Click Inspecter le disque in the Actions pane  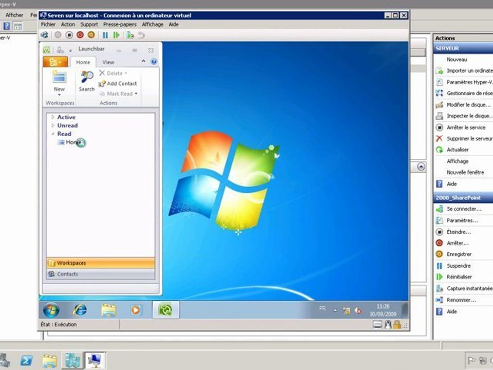pyautogui.click(x=464, y=116)
